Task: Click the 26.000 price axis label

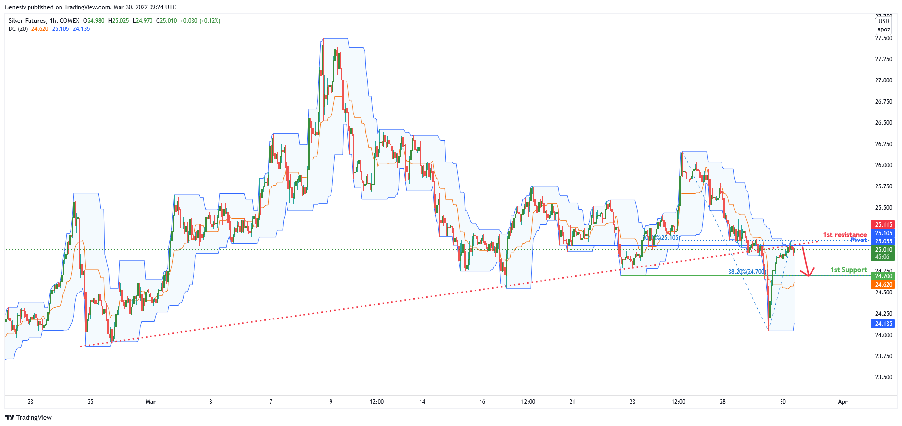Action: pos(883,165)
